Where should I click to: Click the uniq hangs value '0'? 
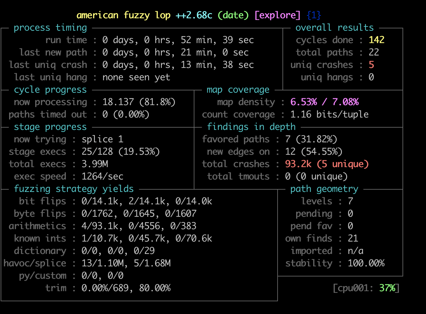point(371,77)
